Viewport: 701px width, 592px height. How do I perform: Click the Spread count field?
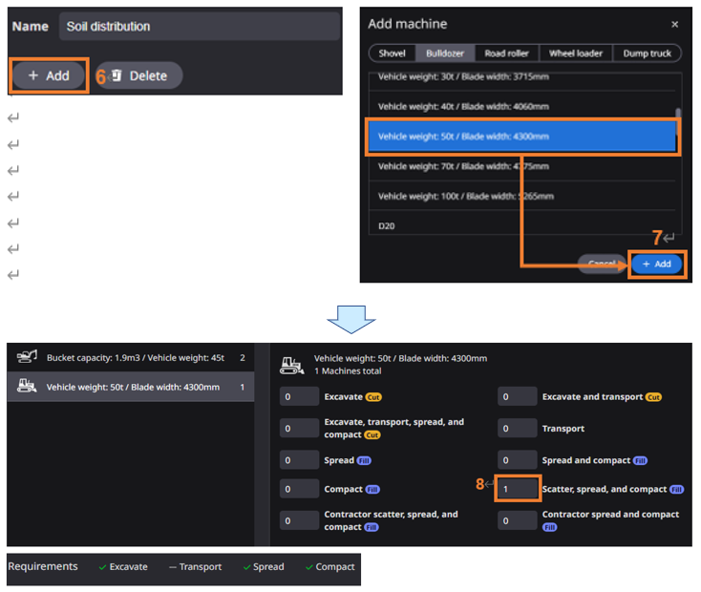click(299, 460)
